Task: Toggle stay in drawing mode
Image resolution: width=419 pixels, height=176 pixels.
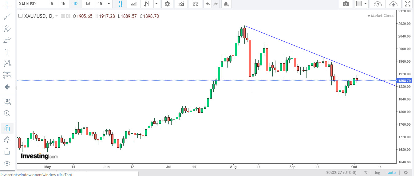Action: [x=7, y=140]
